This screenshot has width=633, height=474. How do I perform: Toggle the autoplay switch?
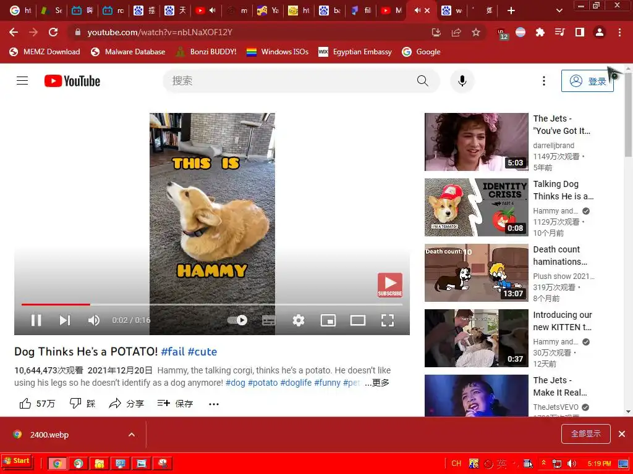237,320
